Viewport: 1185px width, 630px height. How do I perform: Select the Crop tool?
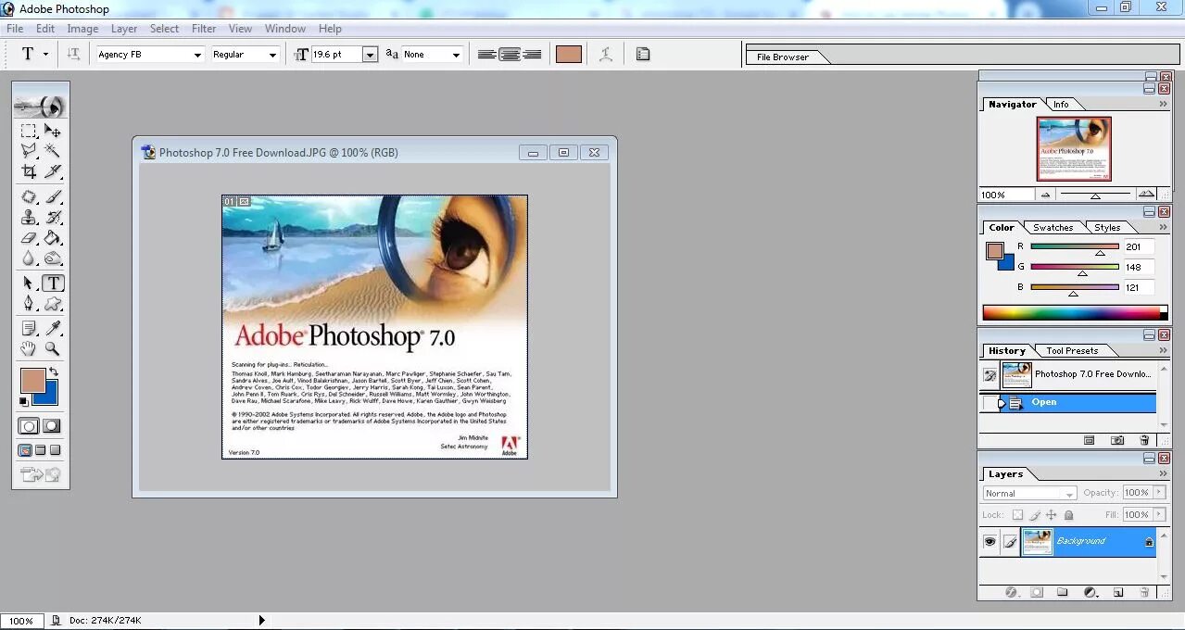(29, 170)
